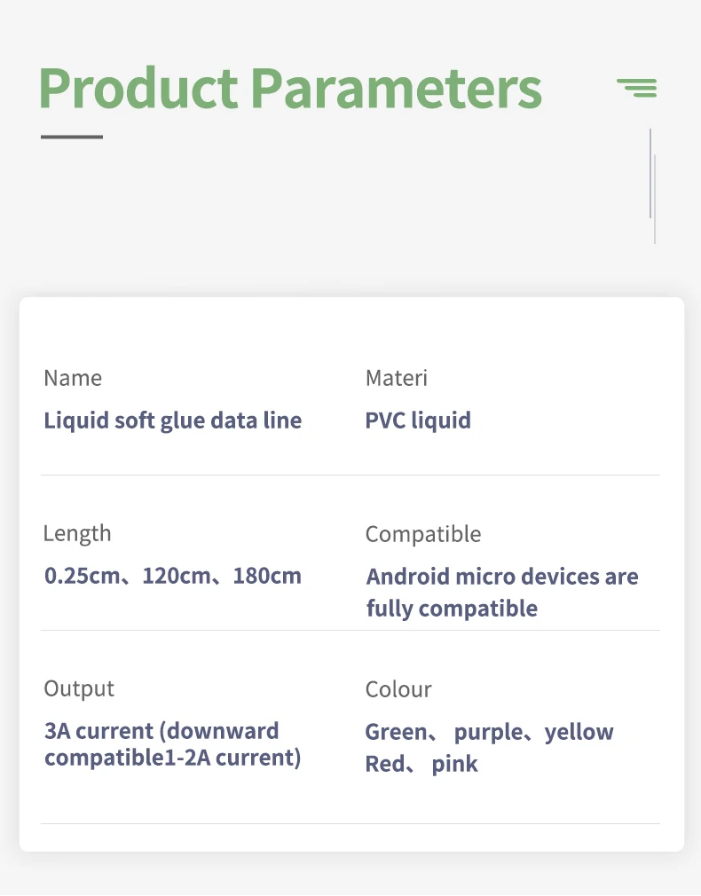Click the gray underline below the heading
This screenshot has width=701, height=896.
pos(72,137)
